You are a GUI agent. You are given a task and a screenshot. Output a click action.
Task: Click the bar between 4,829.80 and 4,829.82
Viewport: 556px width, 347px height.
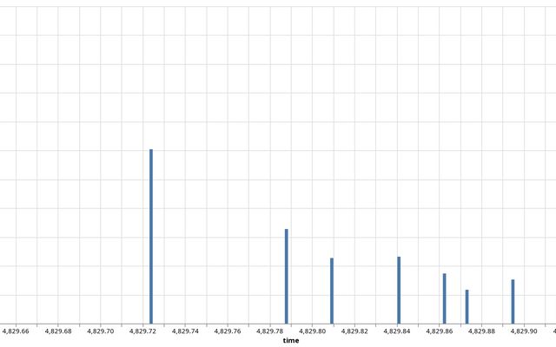(332, 291)
